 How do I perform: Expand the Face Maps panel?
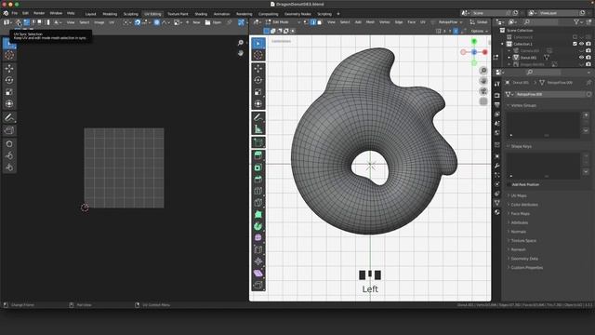click(x=520, y=214)
